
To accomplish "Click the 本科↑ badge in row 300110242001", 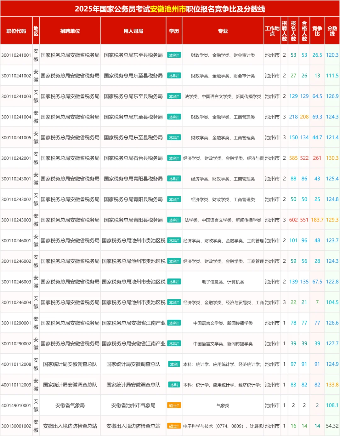I will (174, 158).
